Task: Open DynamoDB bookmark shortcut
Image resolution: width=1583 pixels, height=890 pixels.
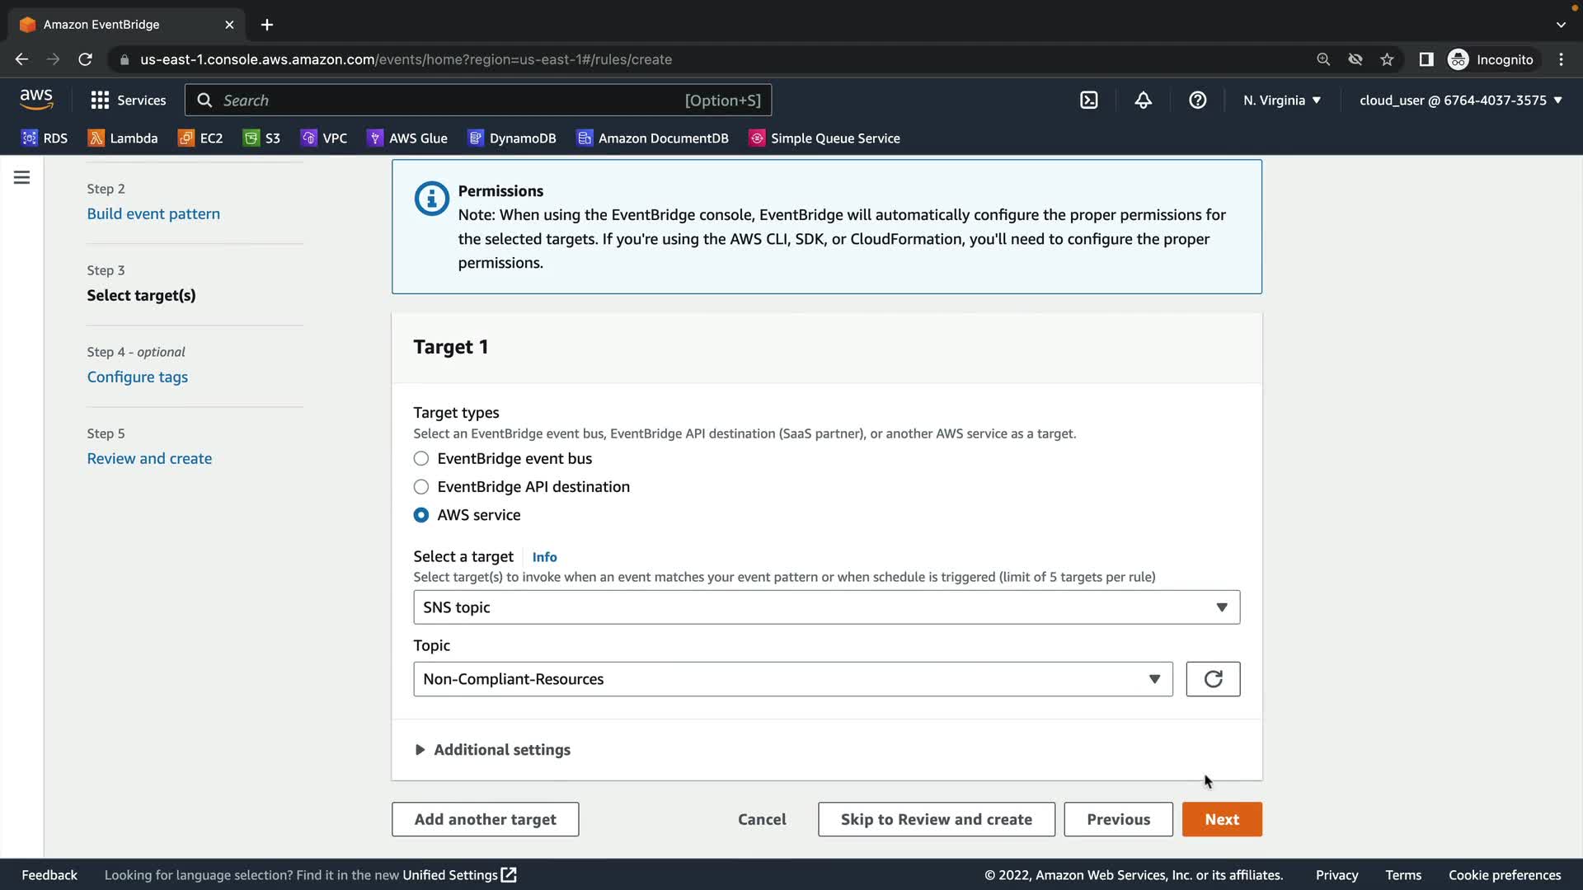Action: point(512,138)
